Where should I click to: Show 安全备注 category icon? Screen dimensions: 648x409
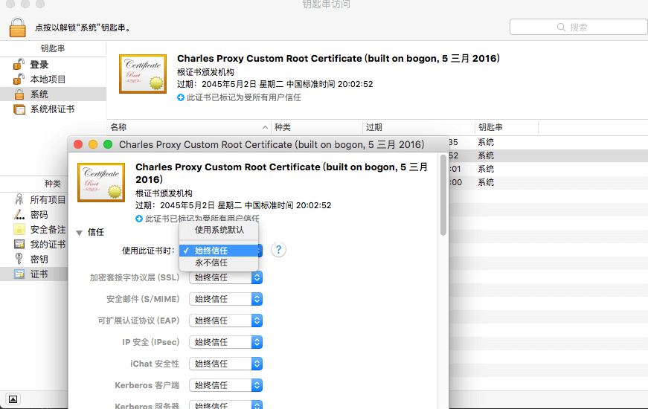click(x=19, y=229)
